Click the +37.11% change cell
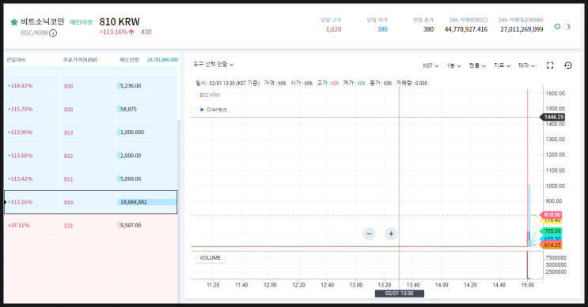 18,225
